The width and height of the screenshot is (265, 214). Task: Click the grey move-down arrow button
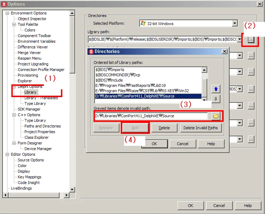(216, 99)
